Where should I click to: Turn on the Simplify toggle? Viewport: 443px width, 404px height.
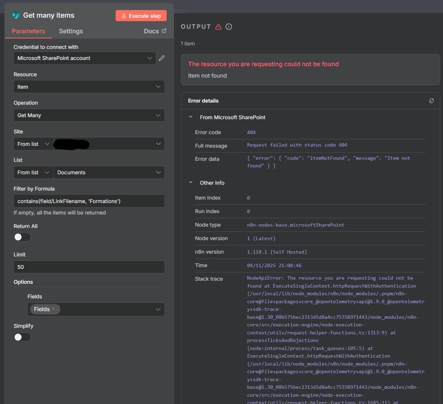tap(22, 337)
